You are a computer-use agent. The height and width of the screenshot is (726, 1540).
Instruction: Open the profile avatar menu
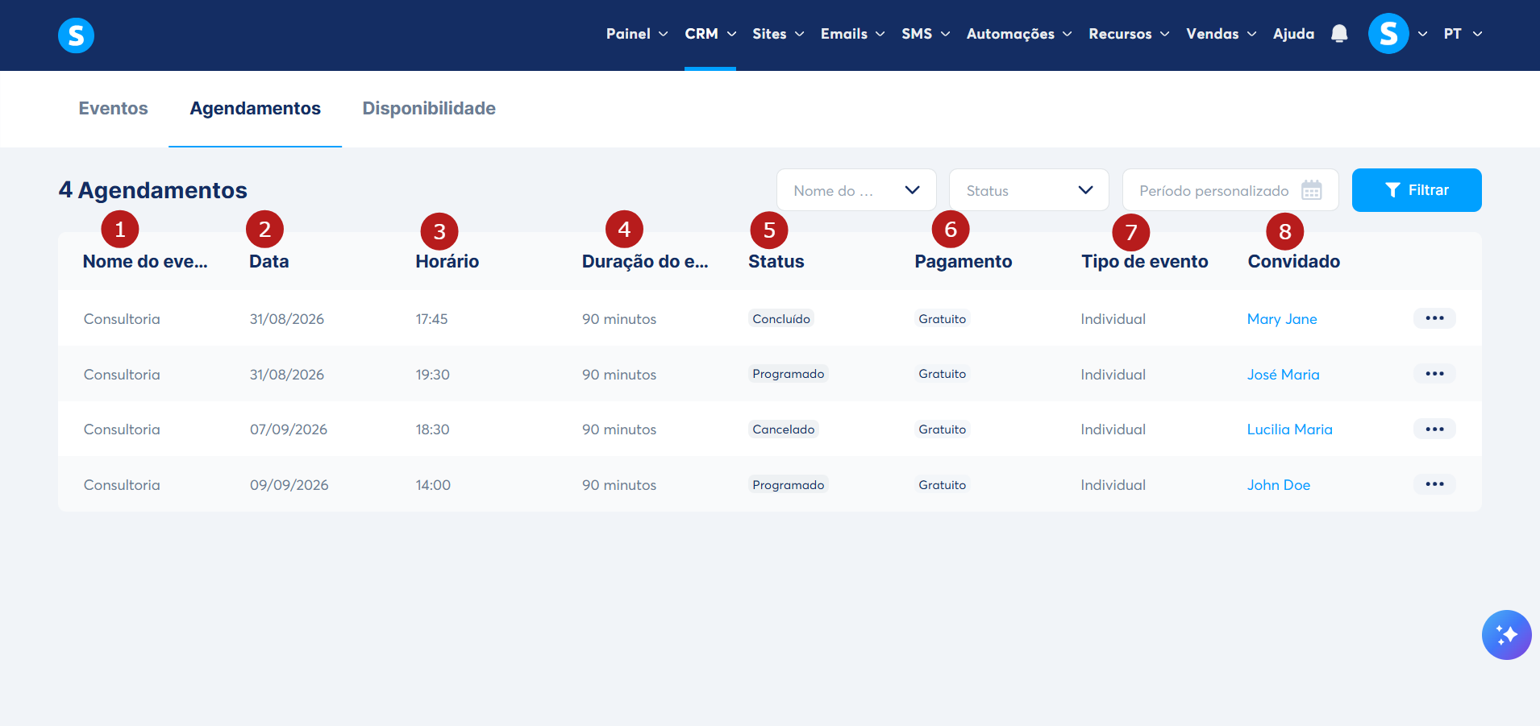click(1388, 34)
